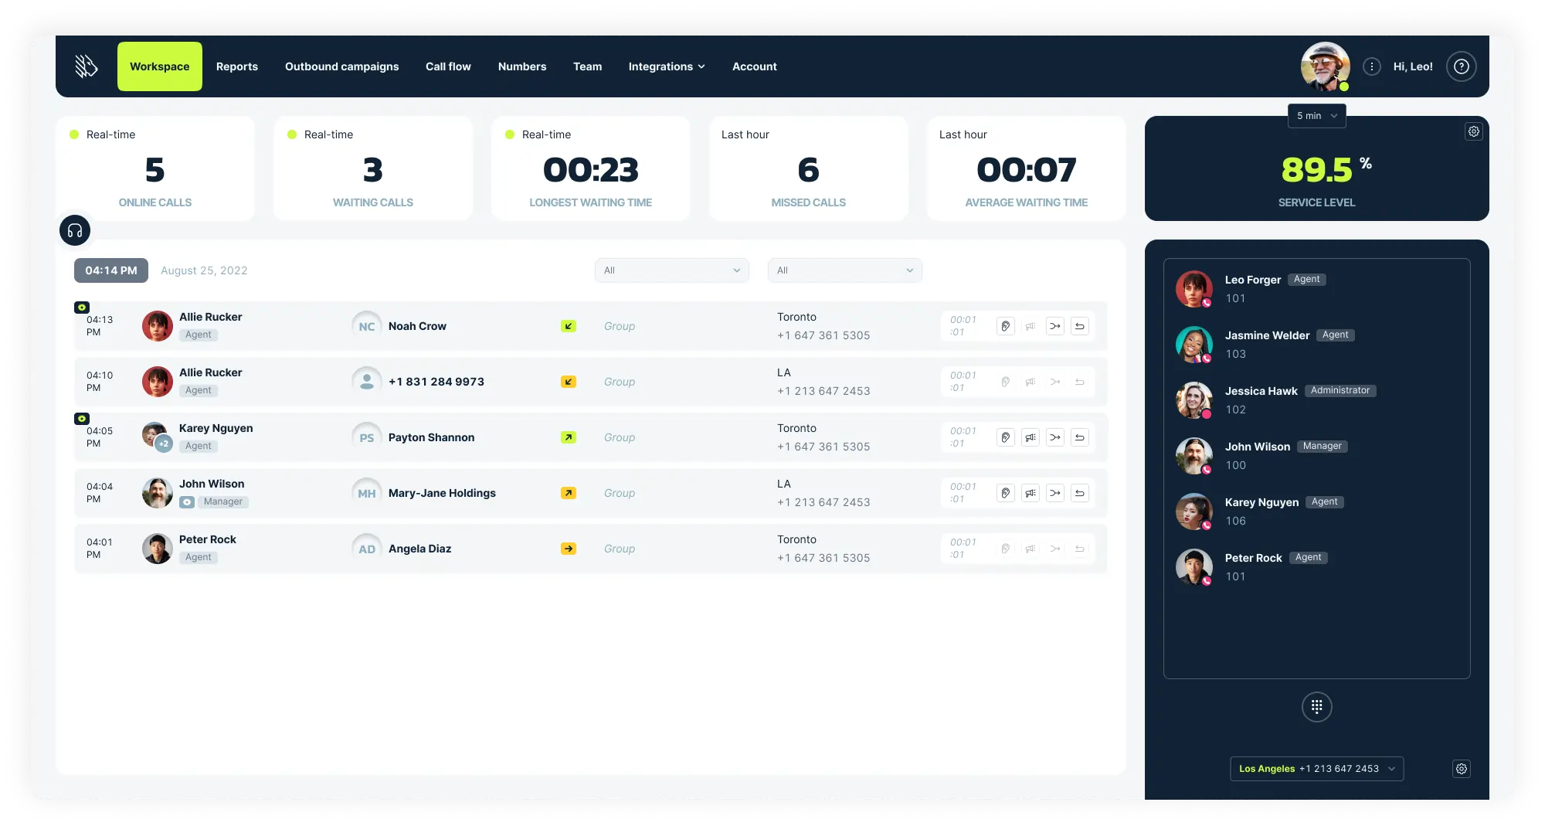
Task: Open the first All filter dropdown
Action: (x=671, y=270)
